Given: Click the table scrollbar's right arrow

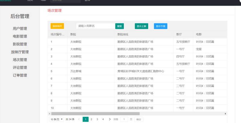Looking at the screenshot, I should 225,114.
